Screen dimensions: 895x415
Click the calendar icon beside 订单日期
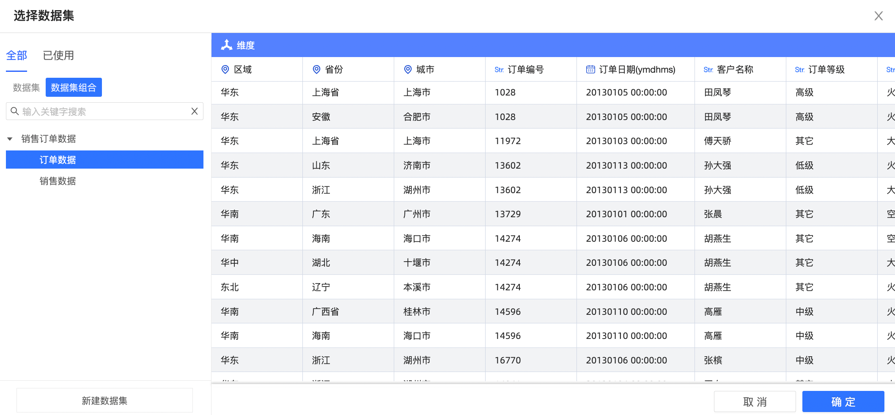pyautogui.click(x=590, y=69)
